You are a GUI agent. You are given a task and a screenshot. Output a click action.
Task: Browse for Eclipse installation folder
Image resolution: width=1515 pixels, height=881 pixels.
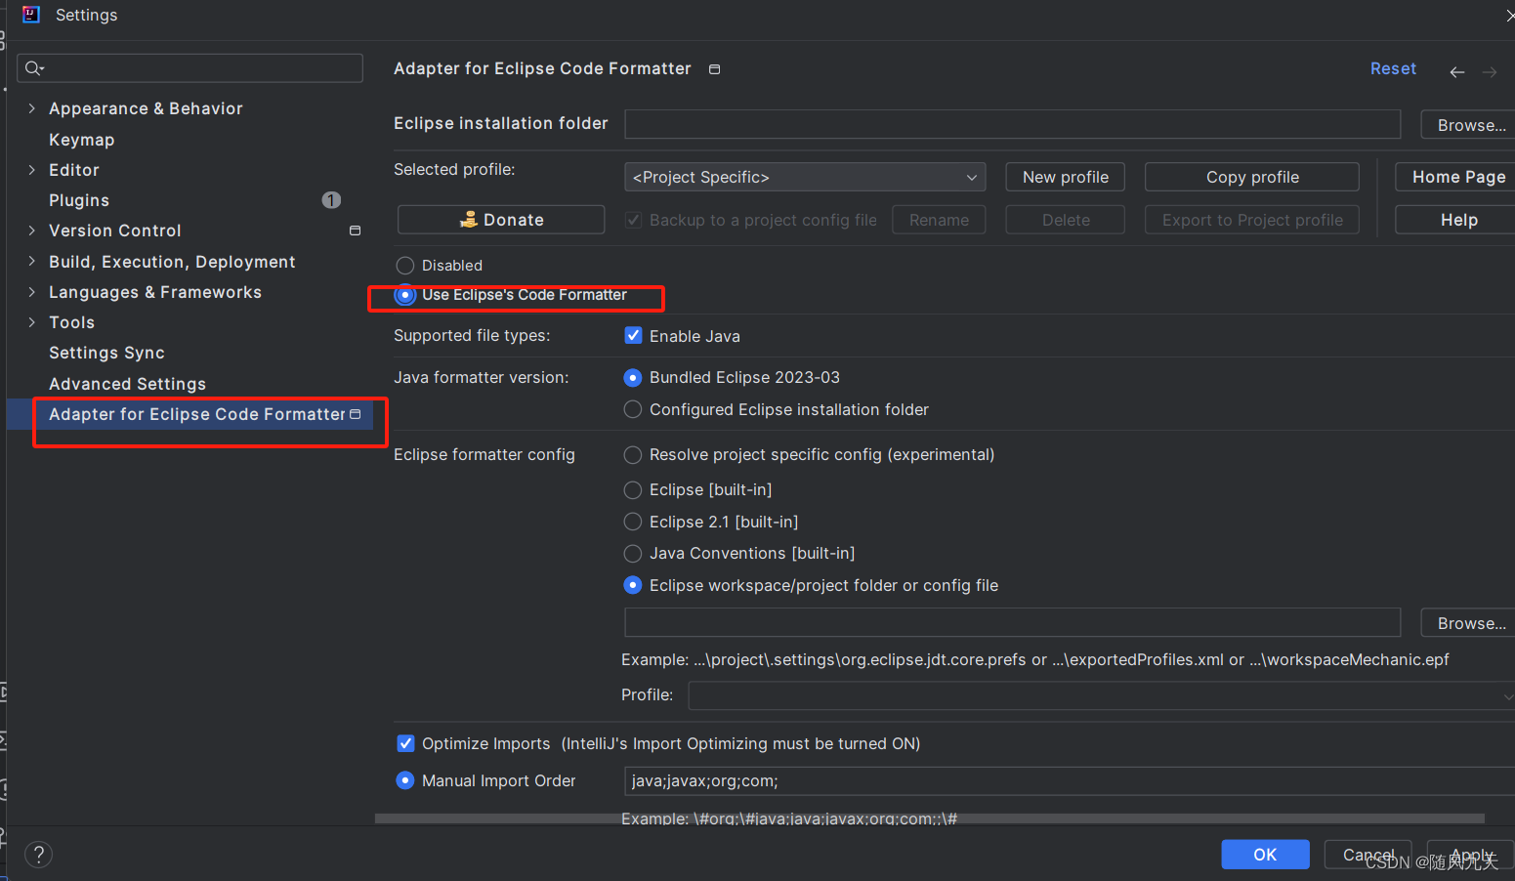(1468, 125)
